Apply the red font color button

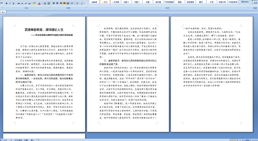39,3
